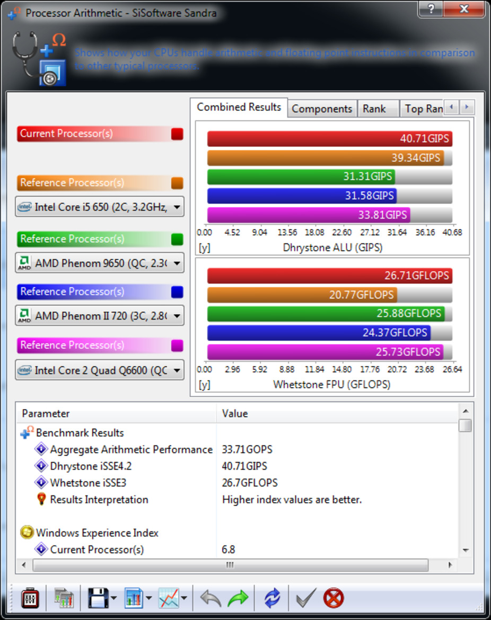Click the 33.71GOPS value
Screen dimensions: 491x620
[247, 449]
